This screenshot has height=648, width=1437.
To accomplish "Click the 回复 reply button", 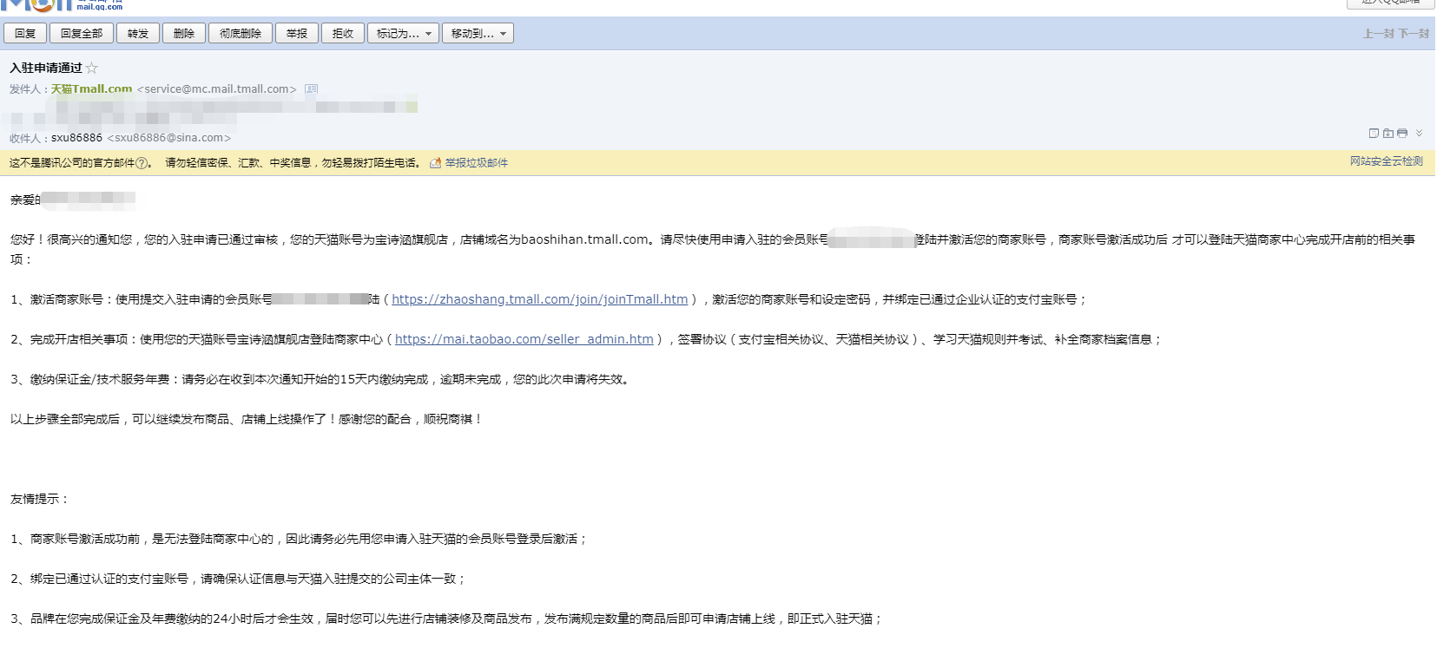I will coord(25,34).
